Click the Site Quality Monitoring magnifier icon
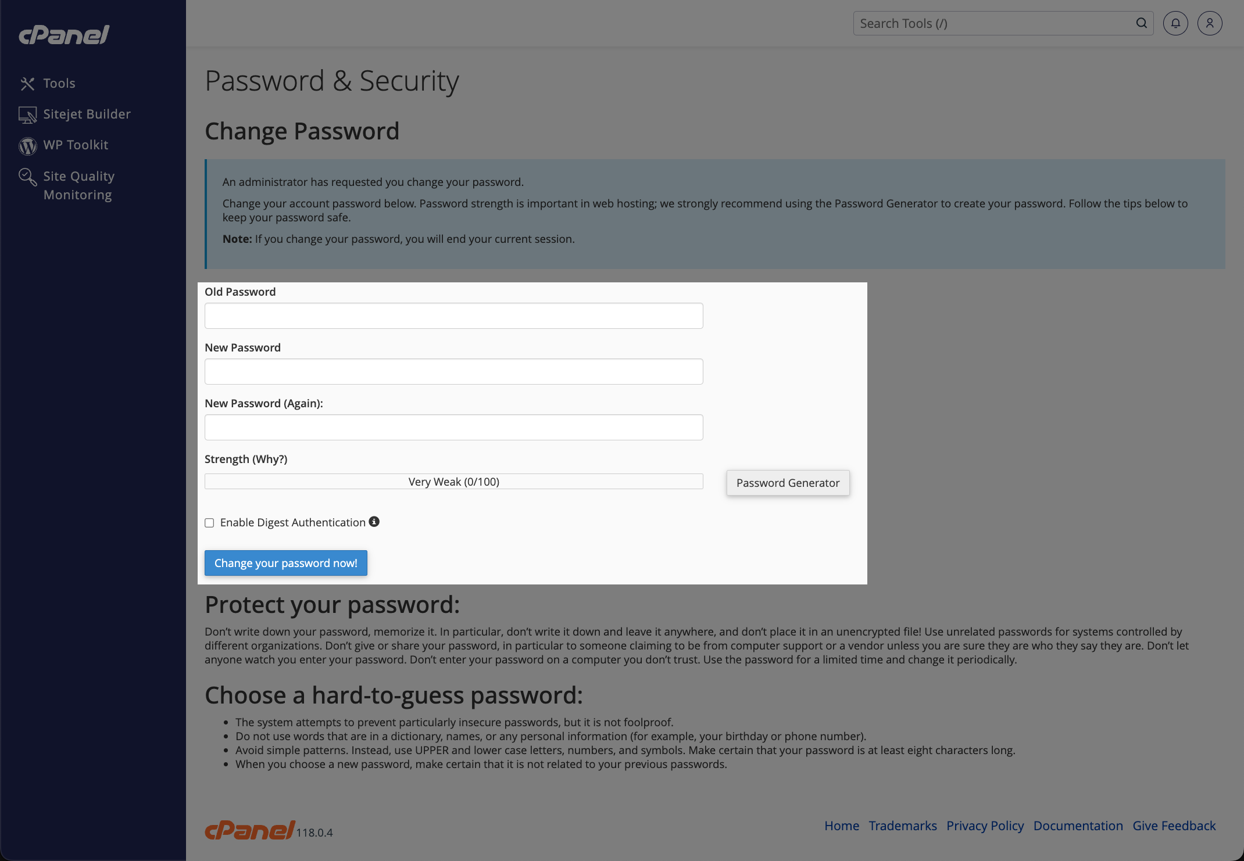The width and height of the screenshot is (1244, 861). (x=27, y=177)
